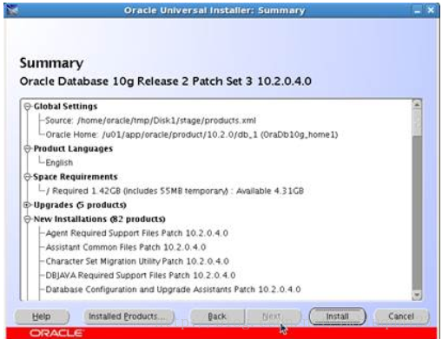Collapse the New Installations (82 products) node
The height and width of the screenshot is (339, 442).
[x=27, y=219]
